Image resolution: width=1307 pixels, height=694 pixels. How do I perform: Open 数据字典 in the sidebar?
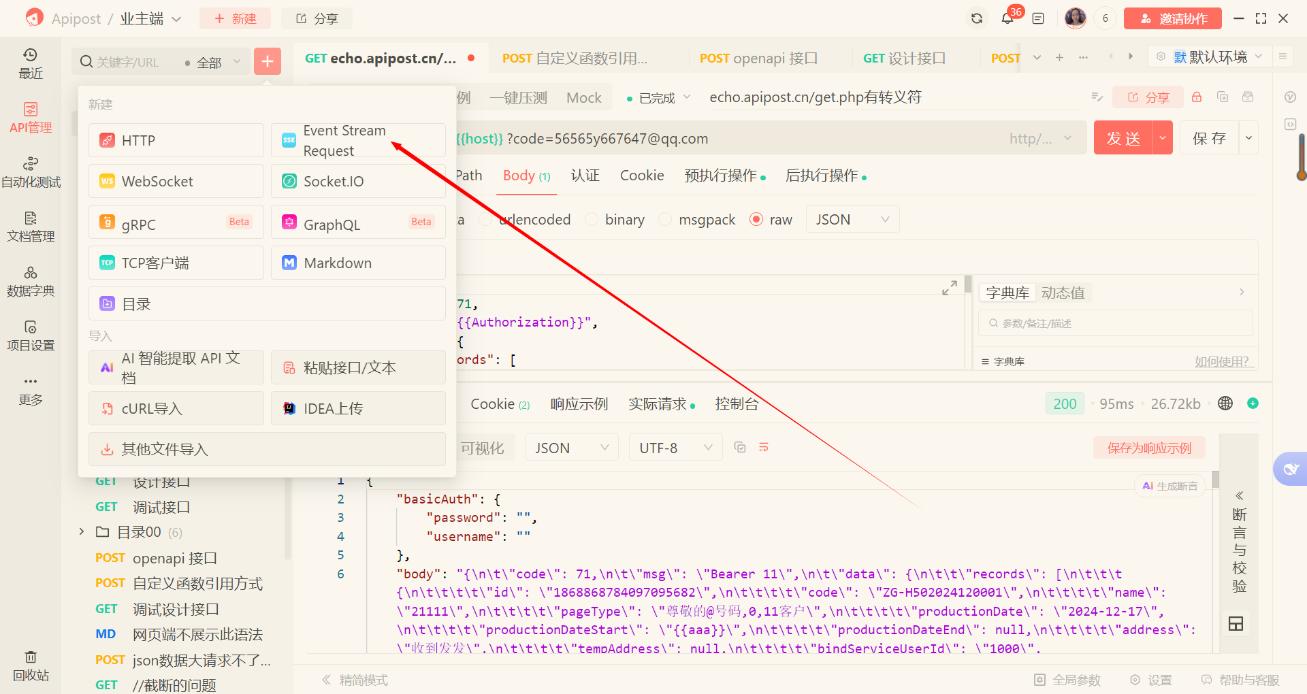pos(31,281)
